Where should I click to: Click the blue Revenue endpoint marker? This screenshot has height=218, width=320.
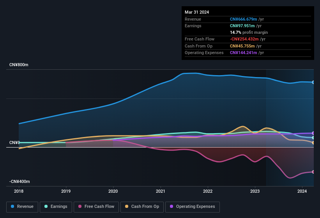pyautogui.click(x=313, y=82)
